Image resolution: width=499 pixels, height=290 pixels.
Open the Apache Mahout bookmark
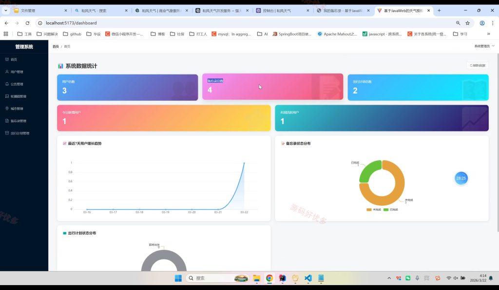point(337,34)
